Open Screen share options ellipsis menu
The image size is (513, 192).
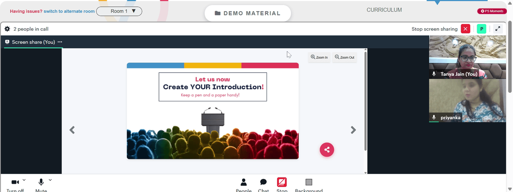(x=60, y=42)
